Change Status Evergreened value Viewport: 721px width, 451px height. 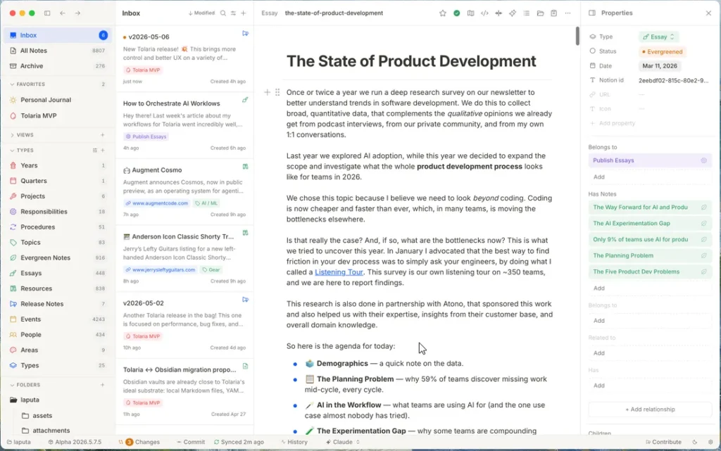point(662,51)
